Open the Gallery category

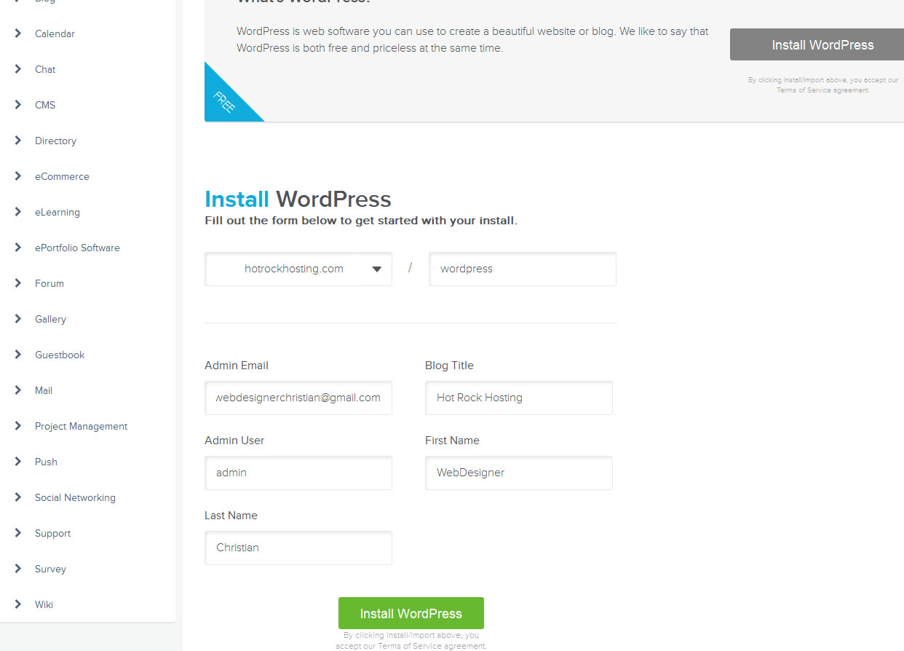[50, 319]
